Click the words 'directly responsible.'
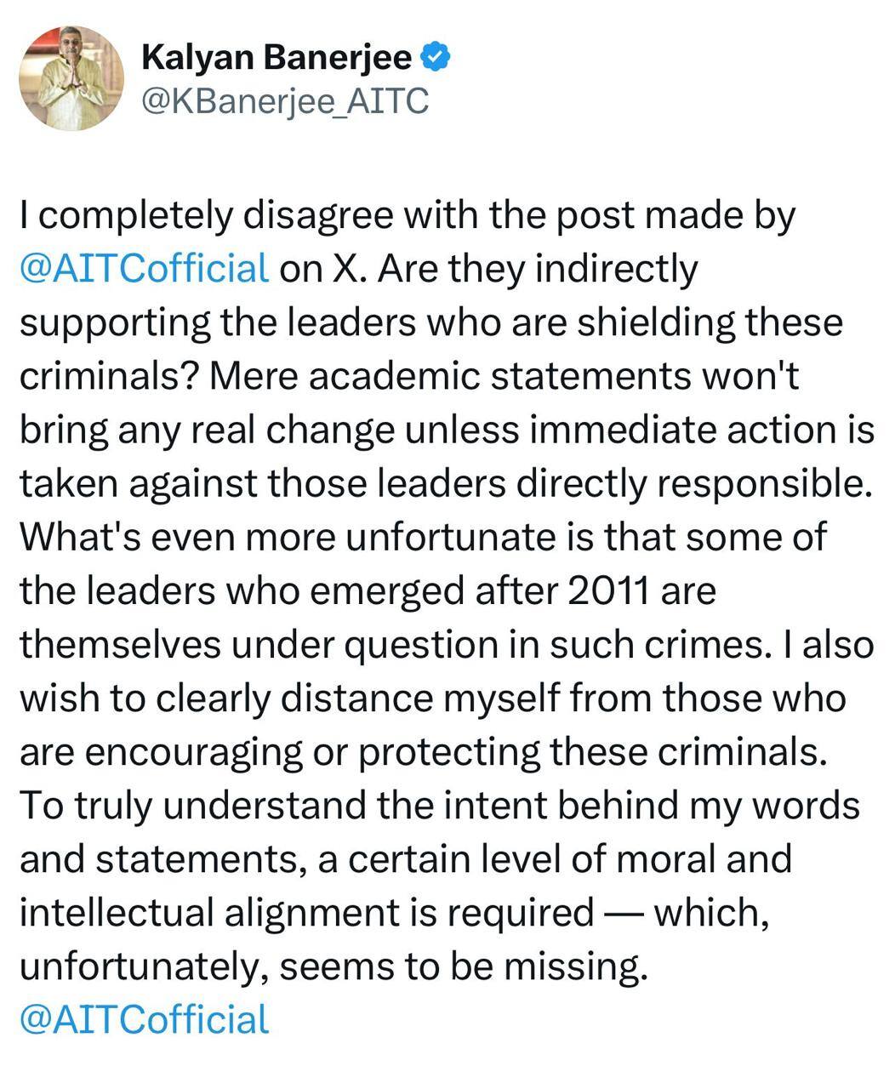 (x=718, y=483)
